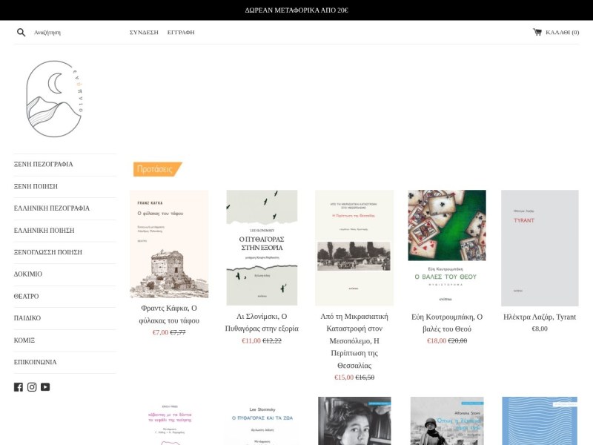This screenshot has width=593, height=445.
Task: Click the orange Προτάσεις badge
Action: (x=158, y=169)
